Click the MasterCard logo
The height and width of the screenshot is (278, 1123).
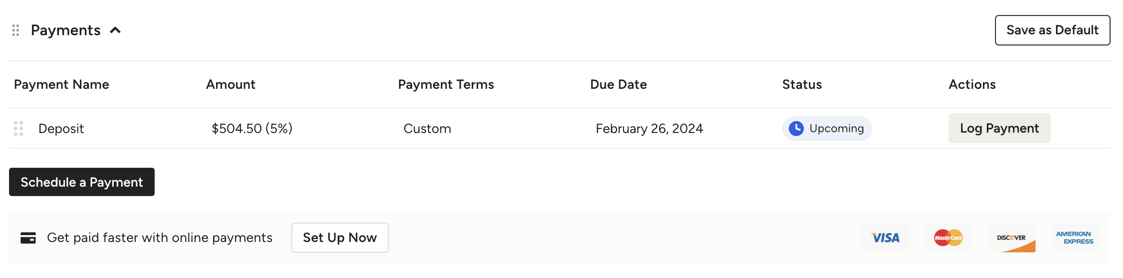coord(948,238)
